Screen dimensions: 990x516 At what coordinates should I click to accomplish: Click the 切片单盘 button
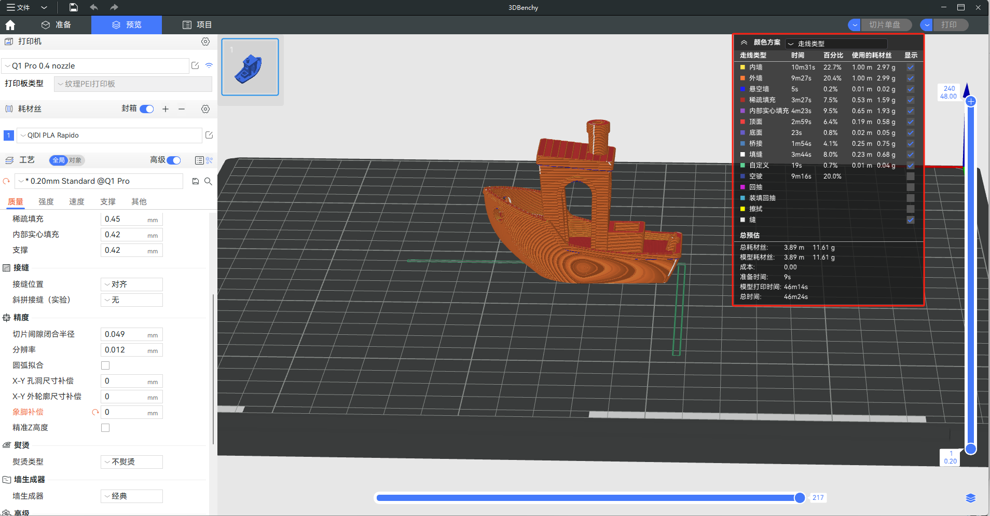click(885, 25)
